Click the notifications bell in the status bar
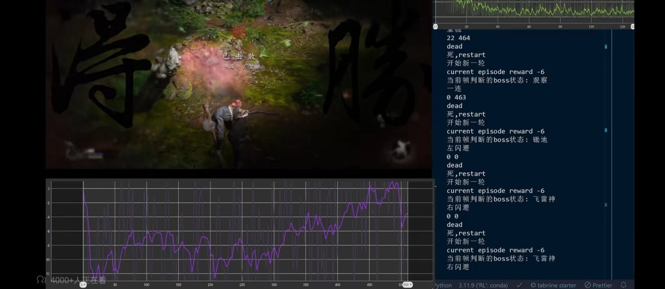 (x=623, y=285)
